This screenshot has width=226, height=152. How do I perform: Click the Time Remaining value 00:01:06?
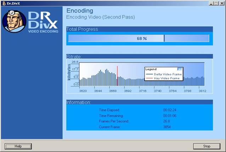170,116
